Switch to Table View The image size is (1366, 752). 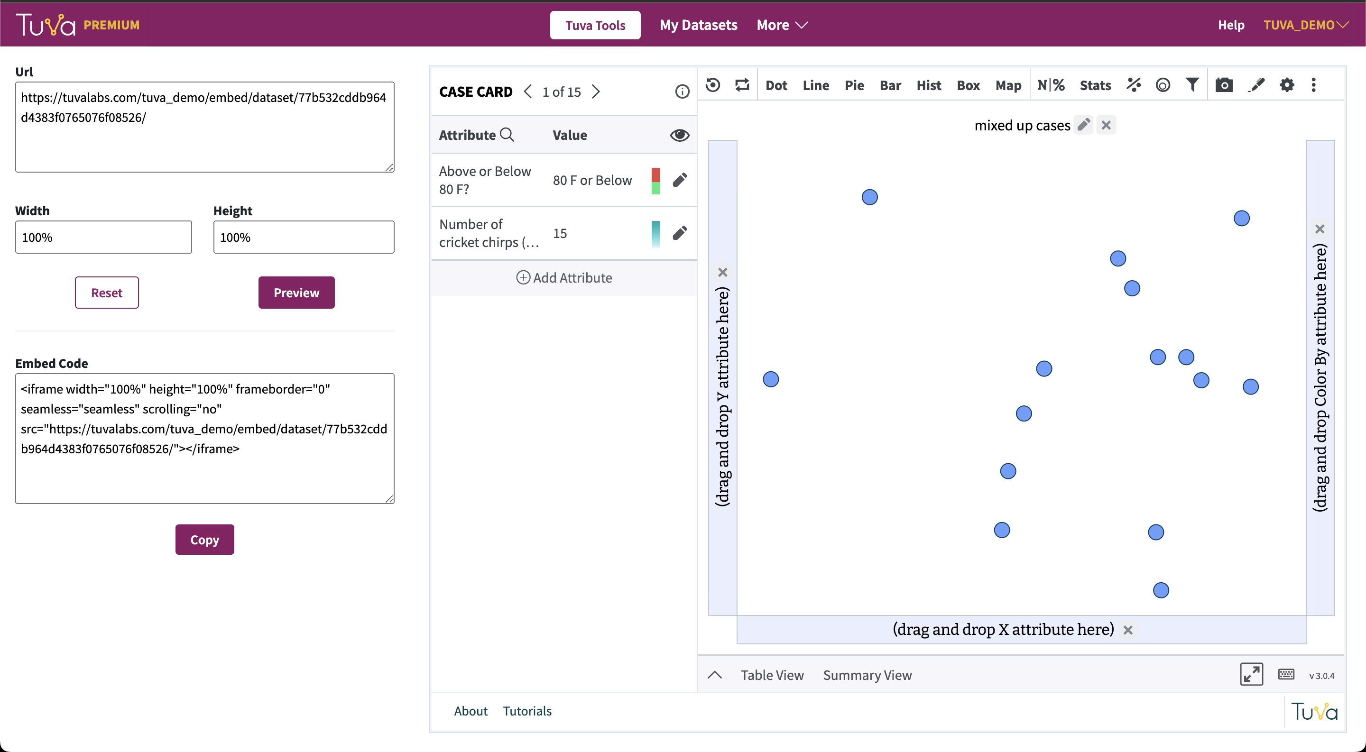pyautogui.click(x=772, y=675)
